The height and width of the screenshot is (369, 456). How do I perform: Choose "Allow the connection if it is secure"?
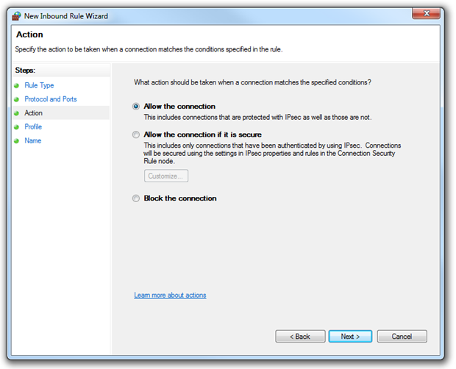click(x=135, y=135)
